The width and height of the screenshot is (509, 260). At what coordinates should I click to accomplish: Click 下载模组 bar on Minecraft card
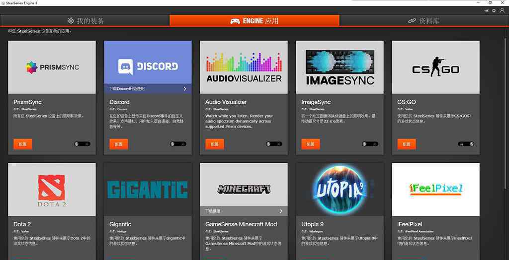tap(244, 211)
